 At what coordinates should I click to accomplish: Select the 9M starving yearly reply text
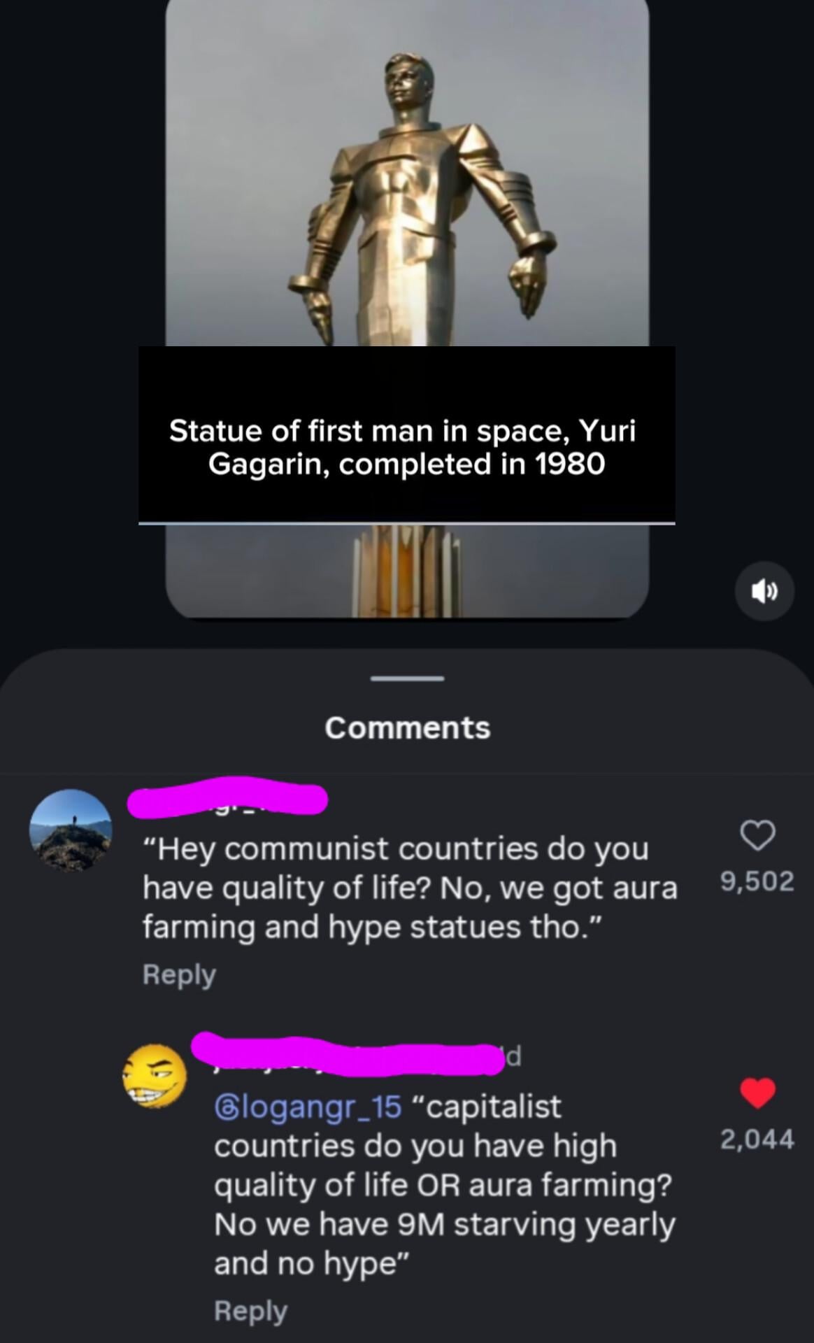[444, 1185]
